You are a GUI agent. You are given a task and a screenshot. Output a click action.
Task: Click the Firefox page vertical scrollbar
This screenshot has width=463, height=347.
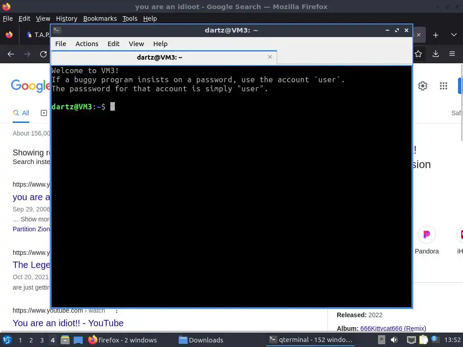click(x=462, y=103)
